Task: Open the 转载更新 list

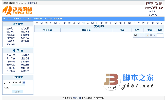Action: (x=25, y=68)
